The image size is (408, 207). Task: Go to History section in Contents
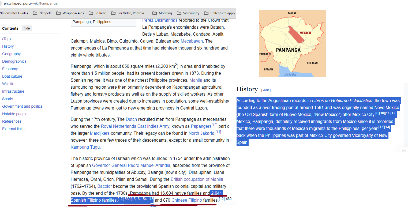pos(8,46)
